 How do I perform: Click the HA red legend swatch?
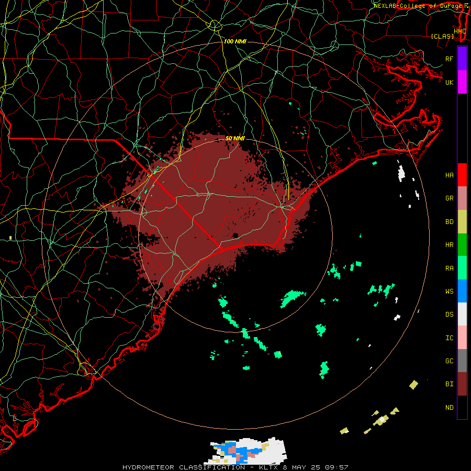coord(462,175)
